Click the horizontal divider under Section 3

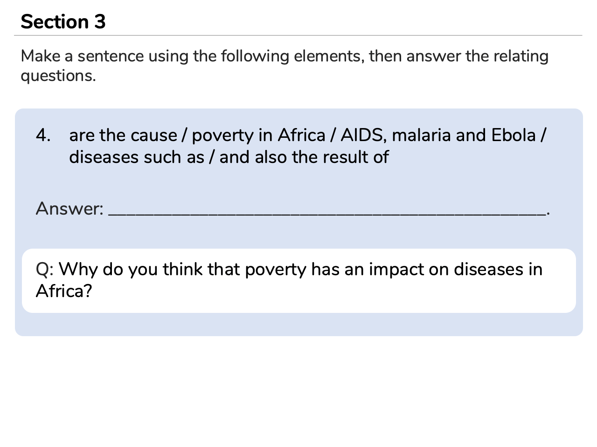click(x=298, y=35)
